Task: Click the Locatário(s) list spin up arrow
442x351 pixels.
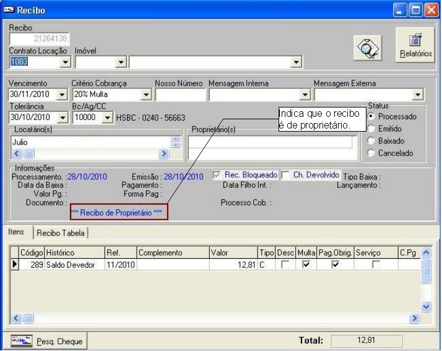Action: [x=175, y=139]
